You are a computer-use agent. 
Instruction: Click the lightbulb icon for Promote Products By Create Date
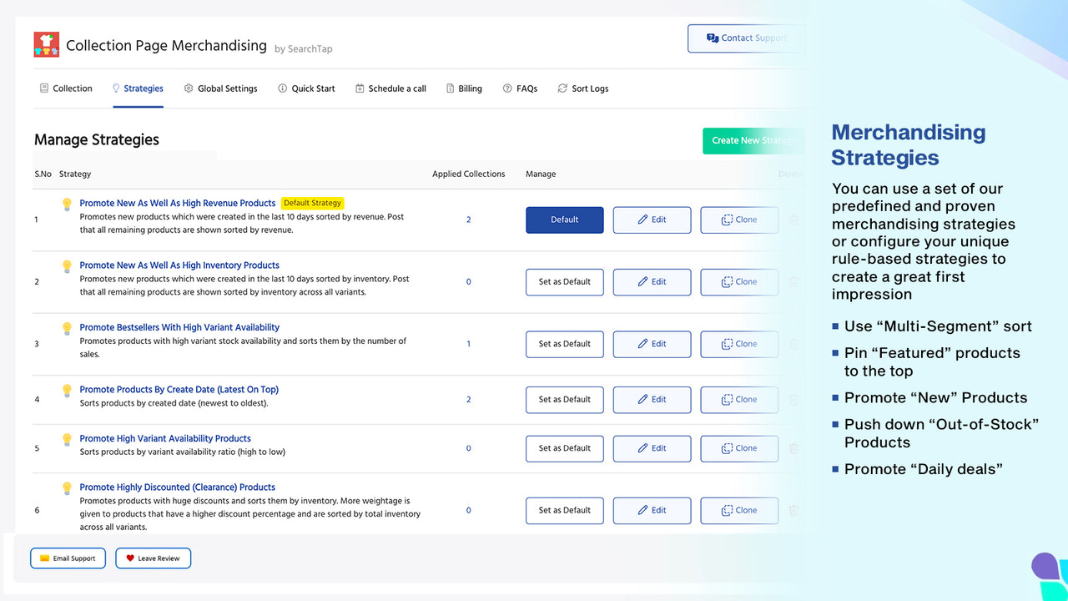(x=68, y=391)
